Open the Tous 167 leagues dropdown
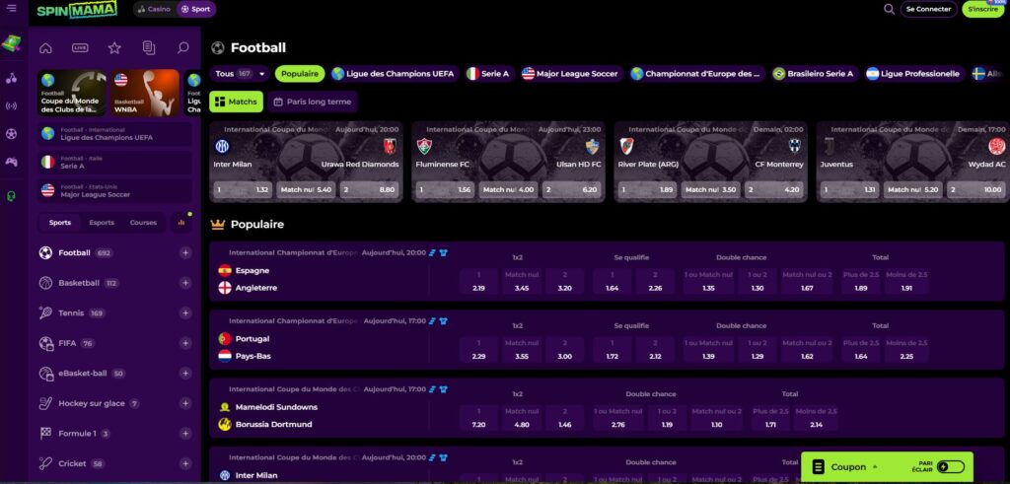Screen dimensions: 1010x484 click(240, 74)
